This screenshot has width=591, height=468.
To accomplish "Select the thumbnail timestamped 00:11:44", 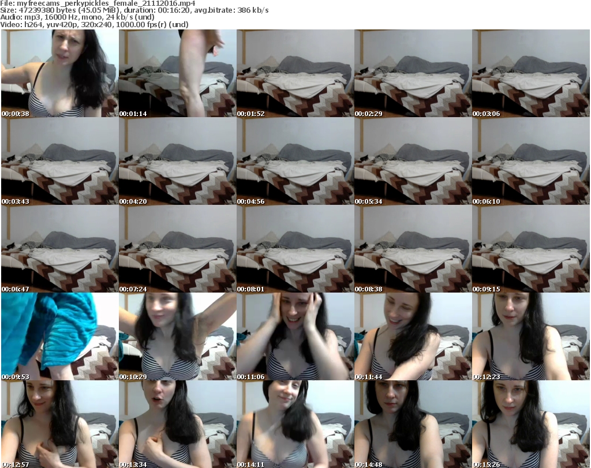I will (413, 336).
